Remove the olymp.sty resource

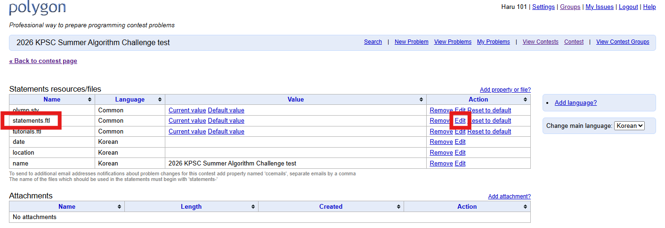pyautogui.click(x=441, y=110)
